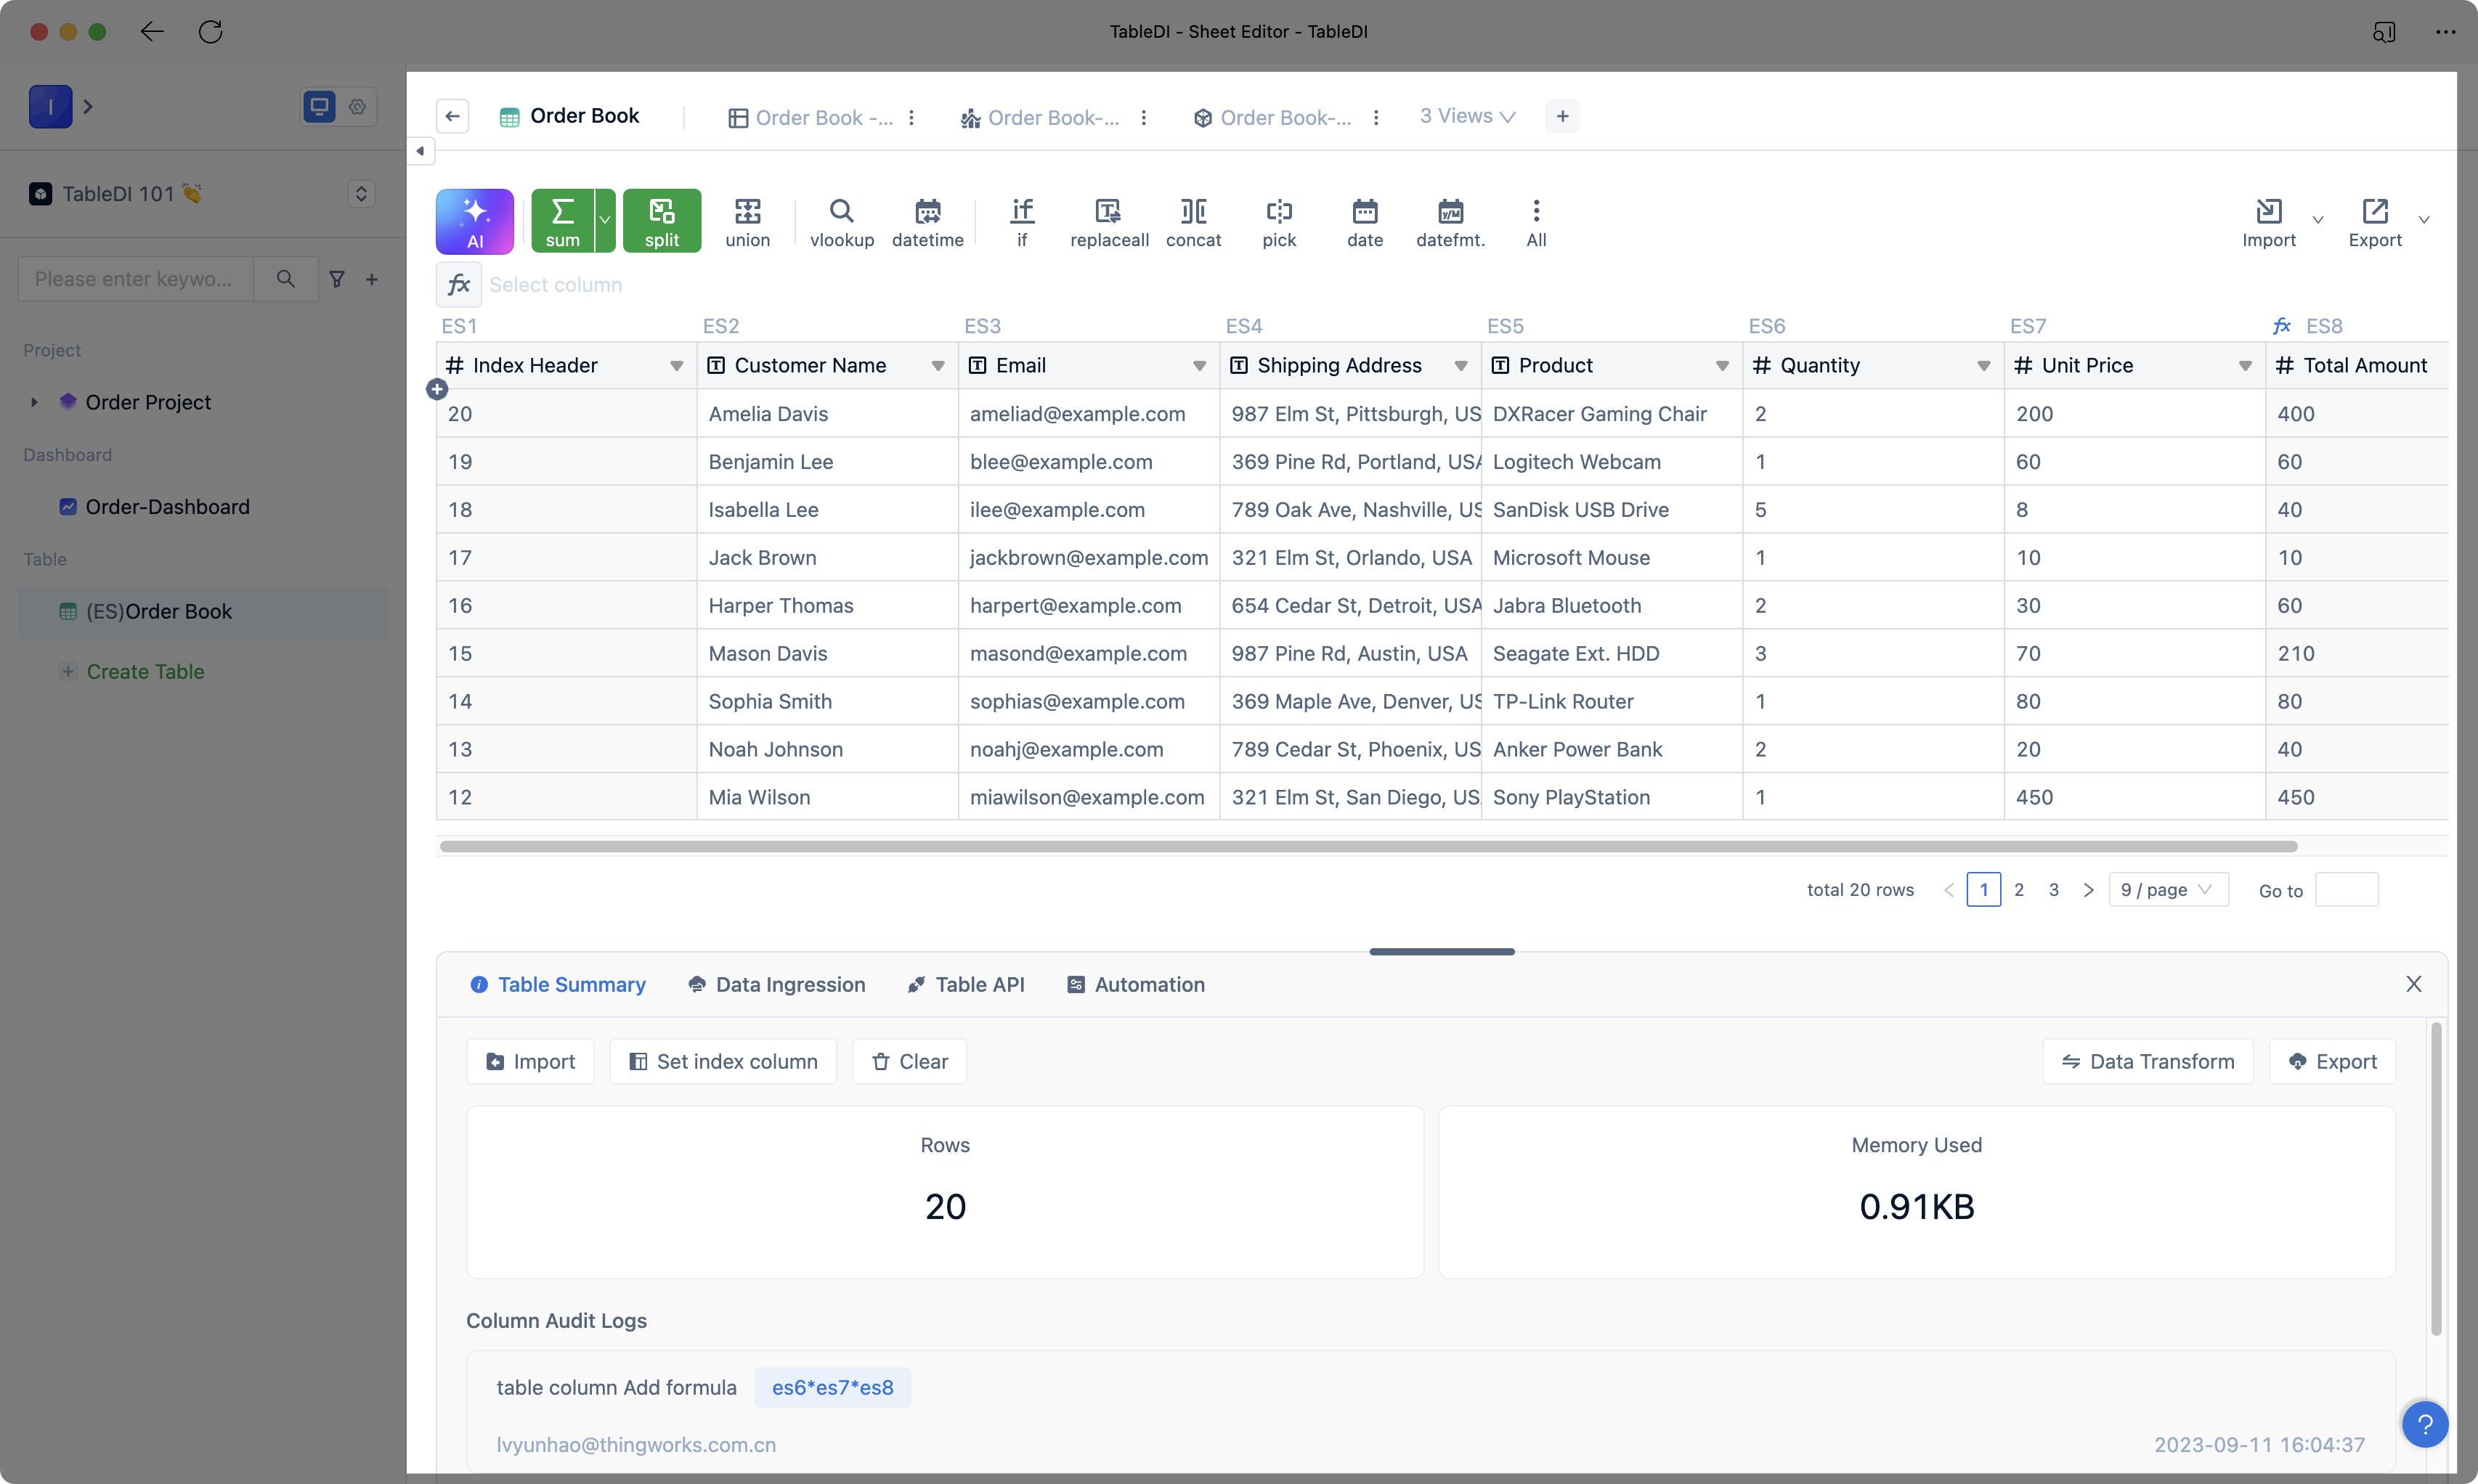Open the Quantity column dropdown
The height and width of the screenshot is (1484, 2478).
tap(1984, 366)
